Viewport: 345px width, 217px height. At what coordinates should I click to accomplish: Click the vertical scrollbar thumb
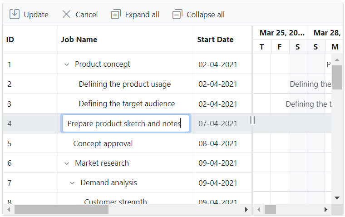click(x=337, y=77)
